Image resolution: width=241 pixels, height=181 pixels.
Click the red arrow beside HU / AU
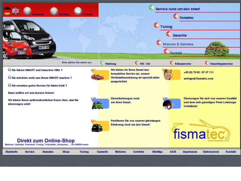(137, 63)
